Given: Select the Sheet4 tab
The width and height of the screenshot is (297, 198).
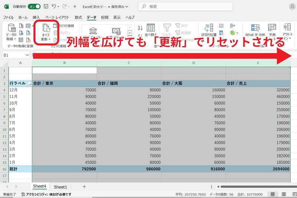Looking at the screenshot, I should pyautogui.click(x=39, y=186).
